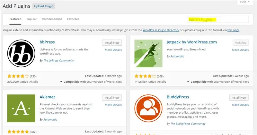Click the Akismet green A icon
The width and height of the screenshot is (257, 135).
click(21, 108)
